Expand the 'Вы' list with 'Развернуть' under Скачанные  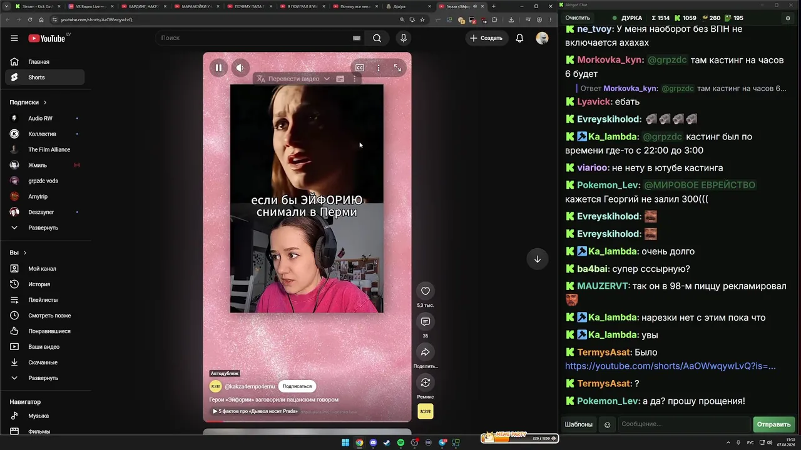coord(44,378)
